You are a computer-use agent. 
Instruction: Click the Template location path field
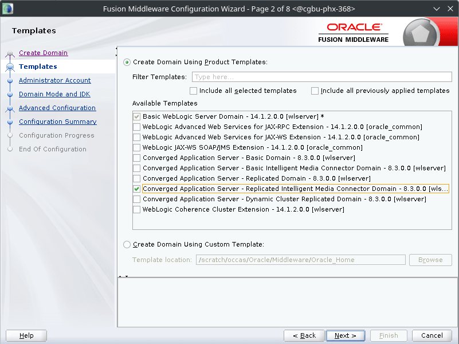click(301, 260)
